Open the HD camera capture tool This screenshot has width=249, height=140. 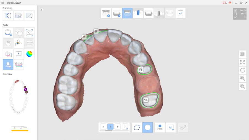pyautogui.click(x=29, y=33)
